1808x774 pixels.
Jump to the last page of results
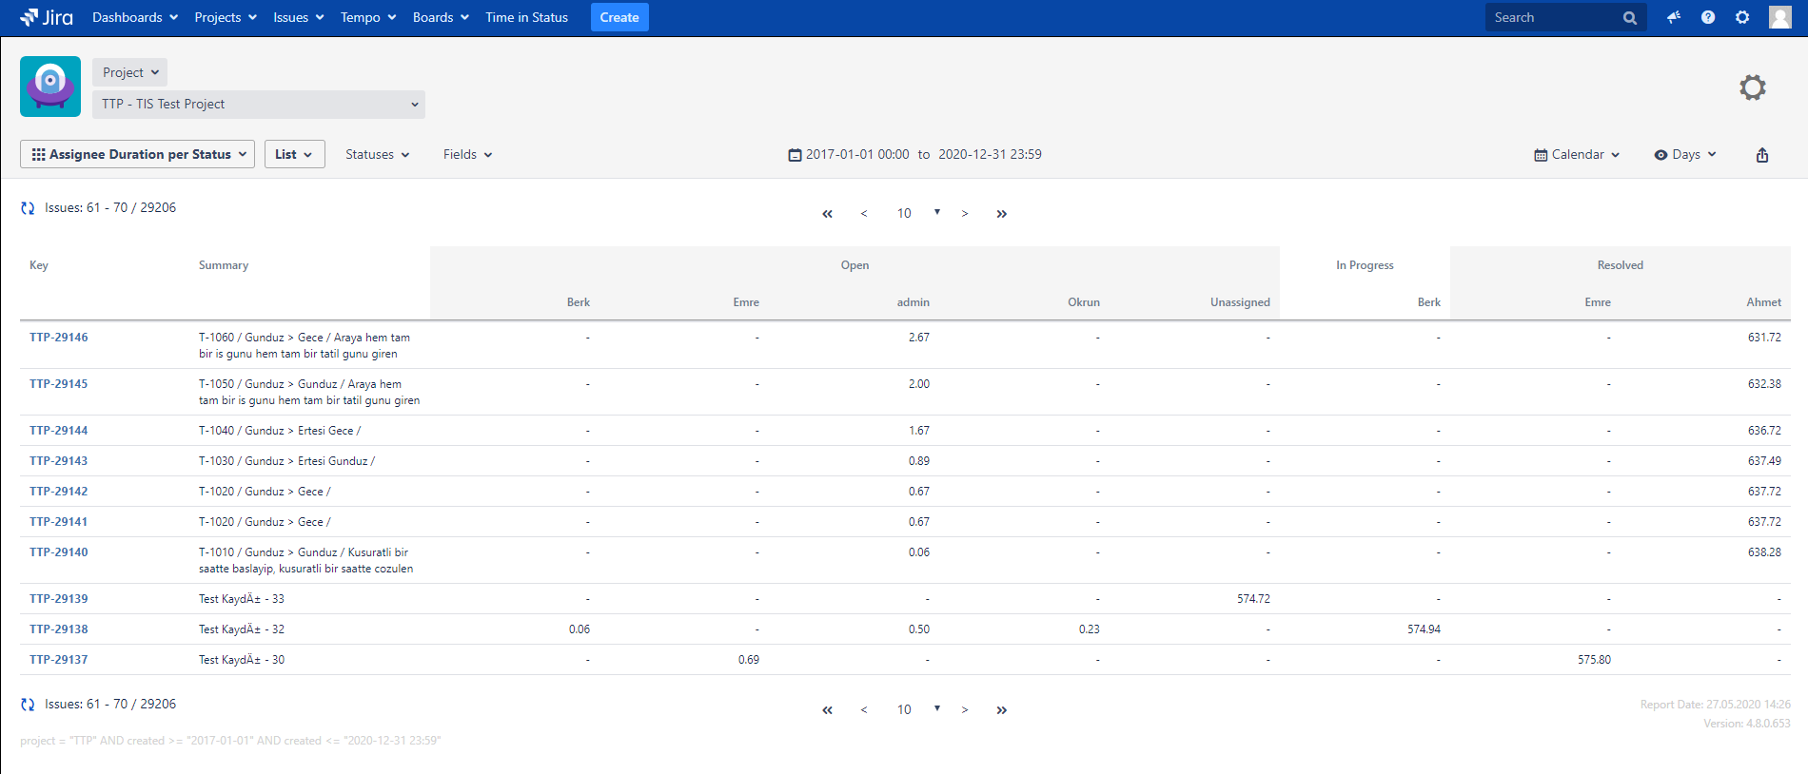[1001, 214]
